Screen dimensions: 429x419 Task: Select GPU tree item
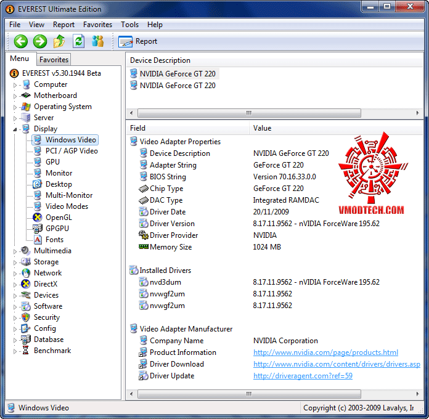pos(52,162)
